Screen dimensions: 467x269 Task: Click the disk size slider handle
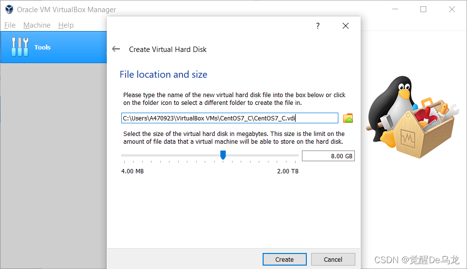coord(223,155)
